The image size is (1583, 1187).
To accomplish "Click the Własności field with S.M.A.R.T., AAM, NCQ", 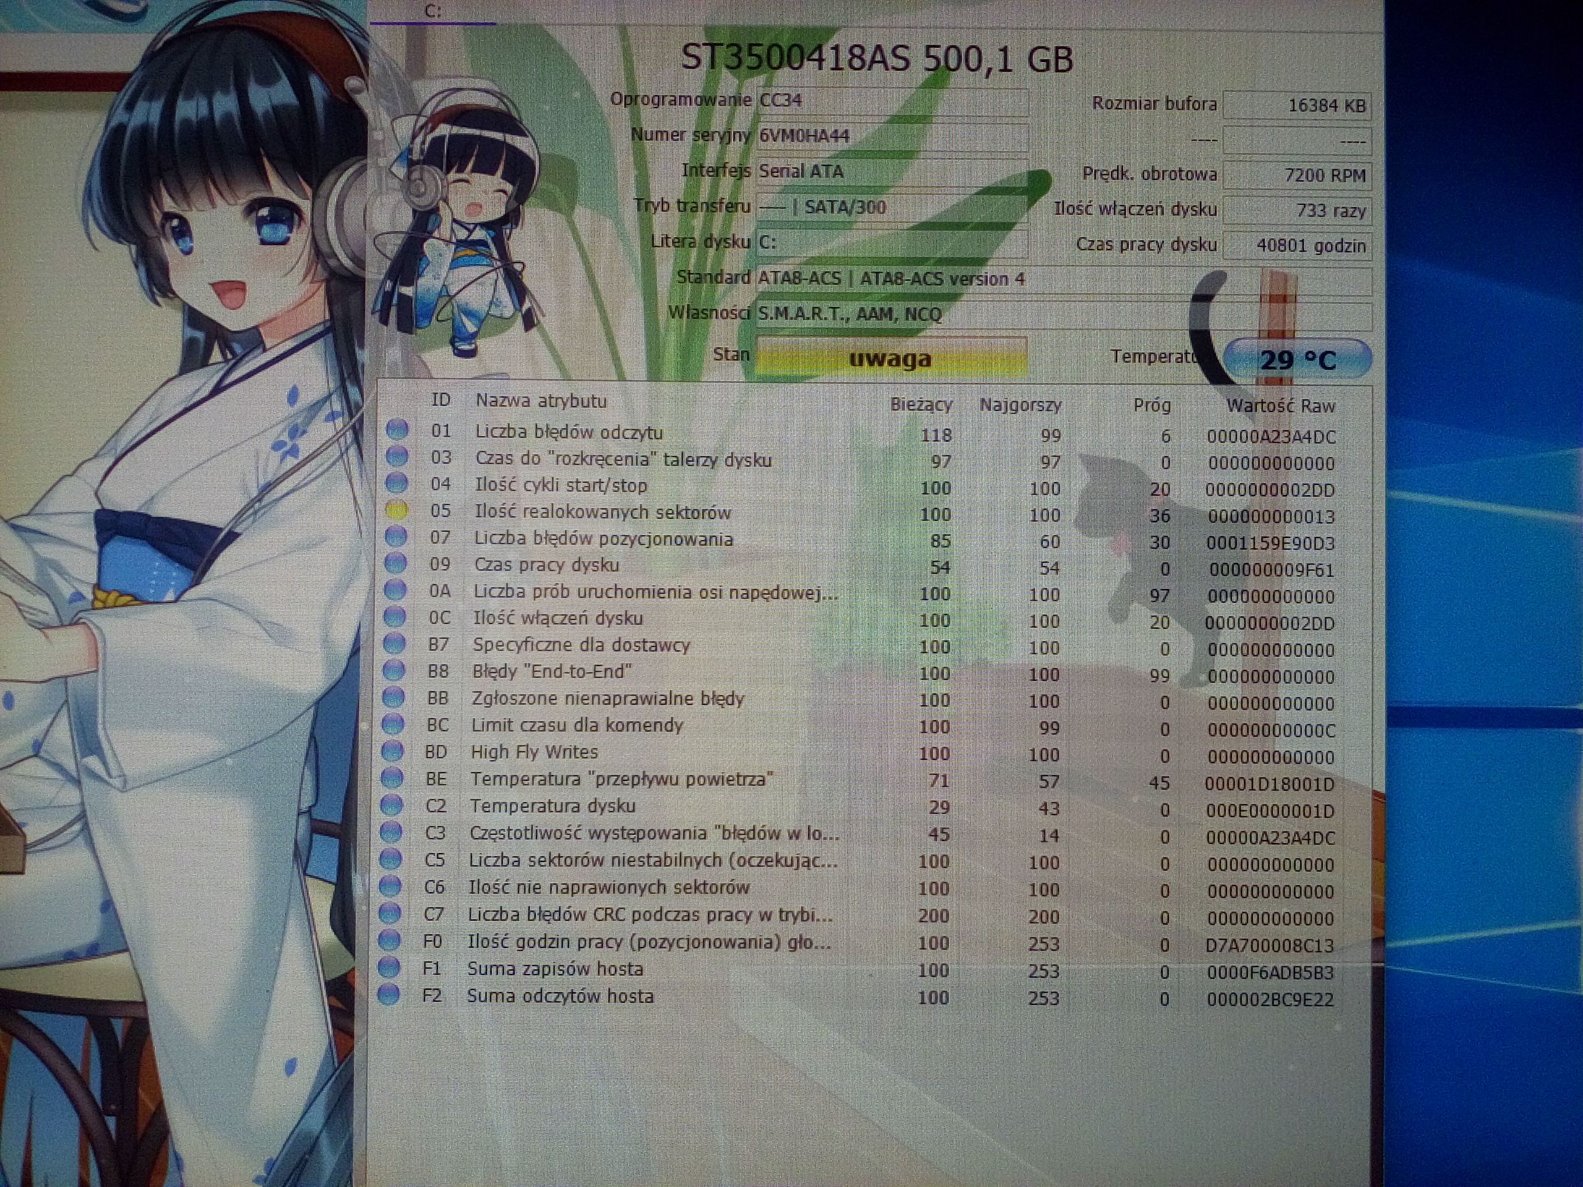I will (1064, 314).
